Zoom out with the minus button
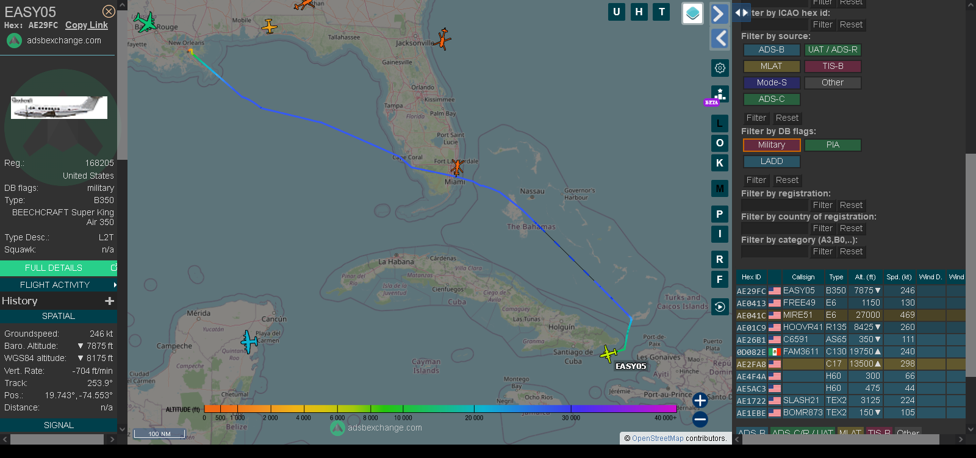The width and height of the screenshot is (976, 458). click(x=700, y=419)
